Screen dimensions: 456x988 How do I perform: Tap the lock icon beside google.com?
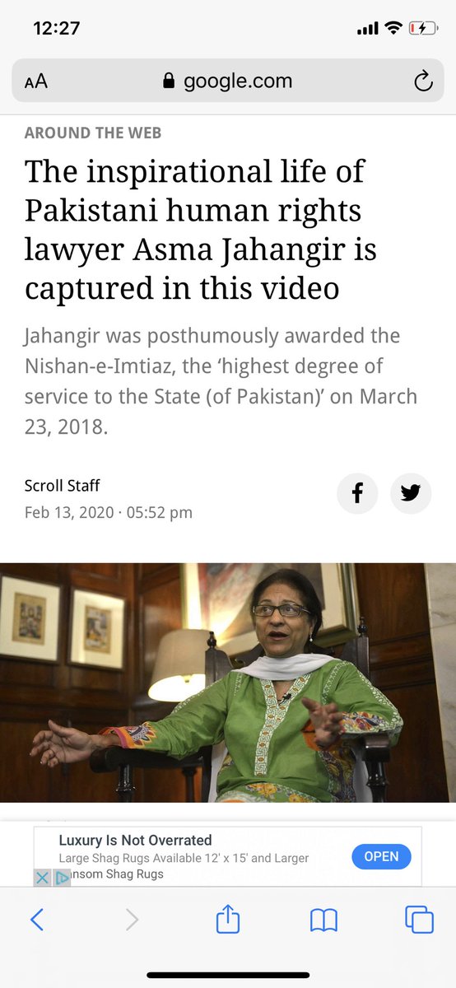[x=170, y=81]
